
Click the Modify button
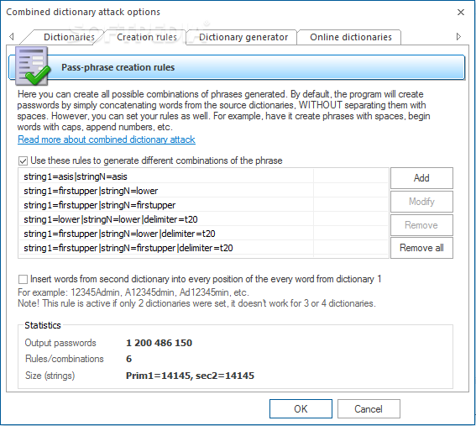(421, 202)
